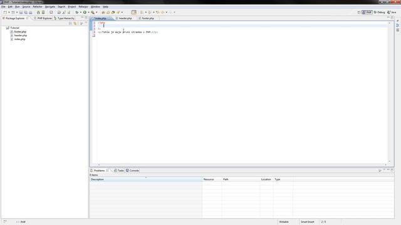Switch to the Debug perspective
401x225 pixels.
pos(379,12)
